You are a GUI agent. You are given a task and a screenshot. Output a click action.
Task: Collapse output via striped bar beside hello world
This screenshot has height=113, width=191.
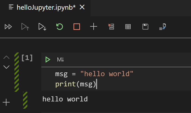(x=25, y=100)
